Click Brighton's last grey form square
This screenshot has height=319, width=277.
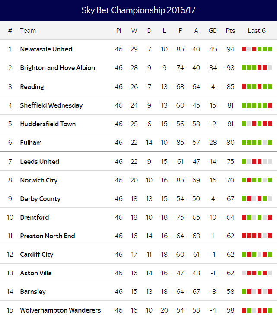point(270,68)
